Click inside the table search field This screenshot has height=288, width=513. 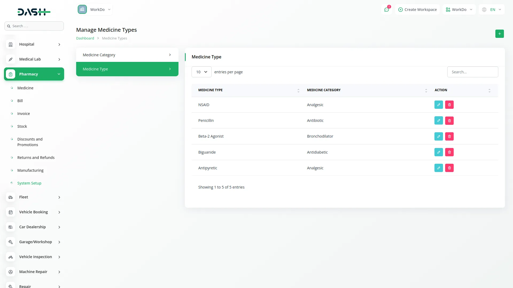[473, 72]
